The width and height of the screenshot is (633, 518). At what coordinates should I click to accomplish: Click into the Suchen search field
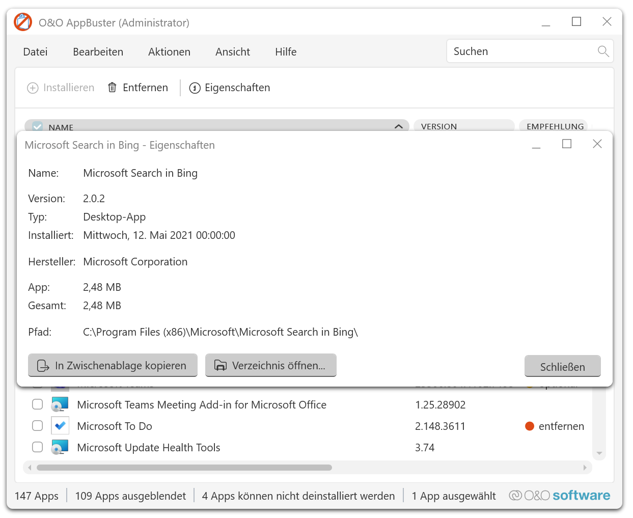pos(522,51)
